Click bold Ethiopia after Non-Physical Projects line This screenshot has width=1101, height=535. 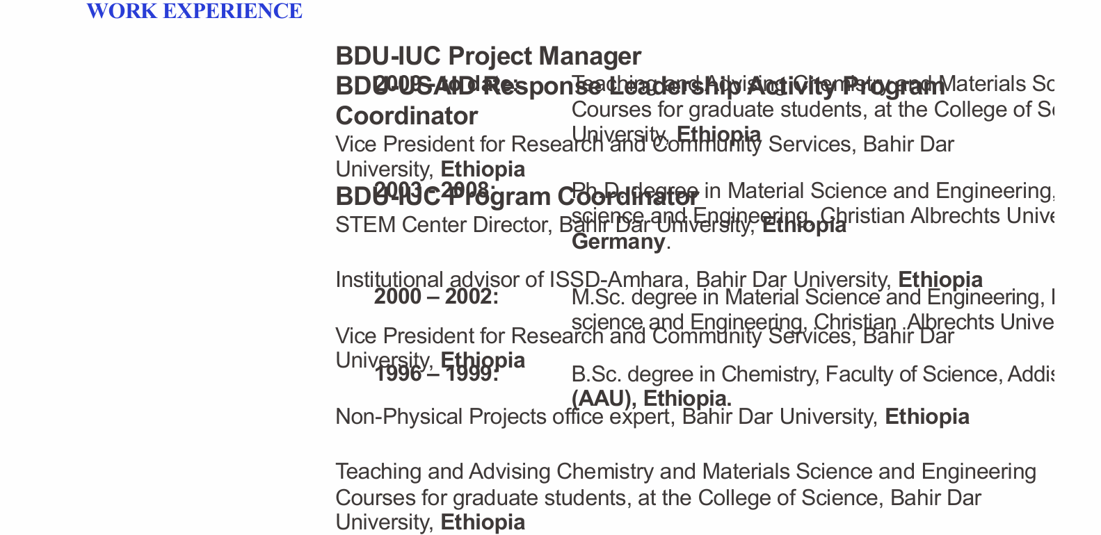[x=926, y=417]
